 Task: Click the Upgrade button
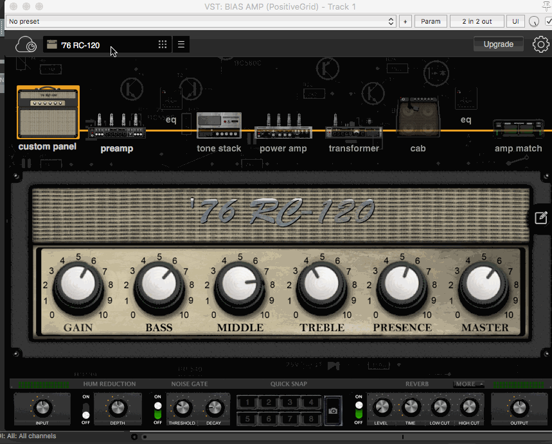click(498, 44)
